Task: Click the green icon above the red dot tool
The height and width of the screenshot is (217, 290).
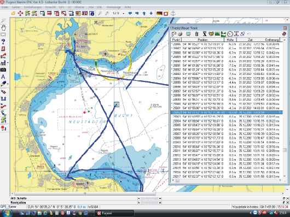Action: pyautogui.click(x=3, y=120)
